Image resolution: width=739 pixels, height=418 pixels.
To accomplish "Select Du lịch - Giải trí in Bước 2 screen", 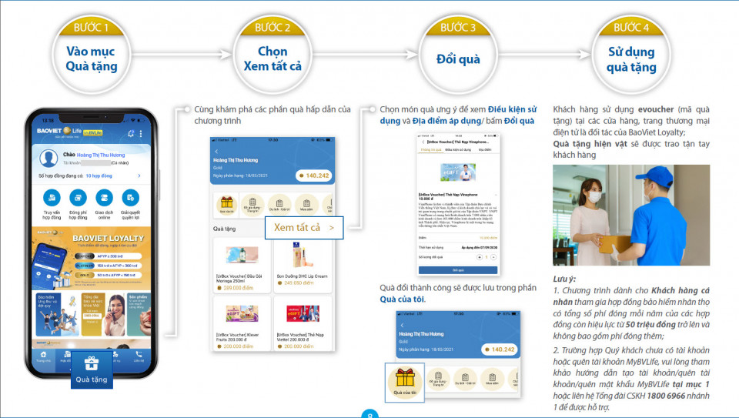I will click(279, 204).
